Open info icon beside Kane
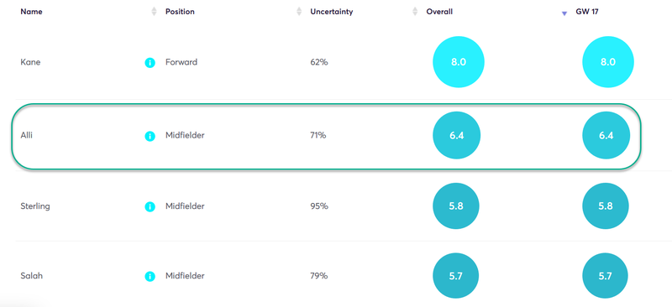The height and width of the screenshot is (307, 672). tap(150, 63)
